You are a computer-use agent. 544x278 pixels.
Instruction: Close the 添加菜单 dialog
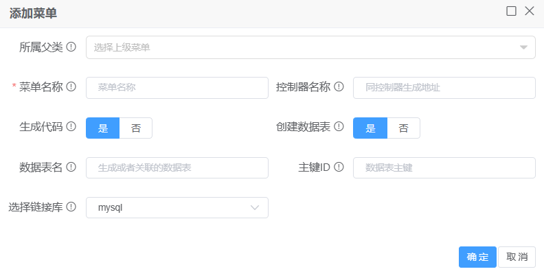click(529, 11)
